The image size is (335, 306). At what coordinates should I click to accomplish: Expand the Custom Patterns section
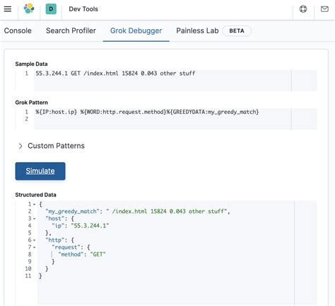point(56,146)
